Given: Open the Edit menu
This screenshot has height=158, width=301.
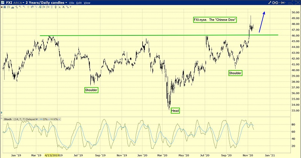Looking at the screenshot, I should coord(79,3).
